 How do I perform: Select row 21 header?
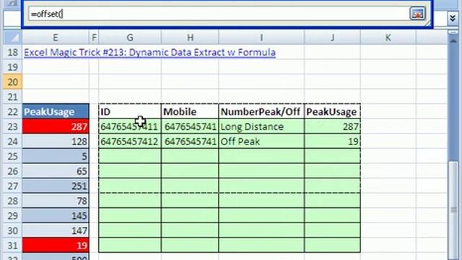[12, 97]
